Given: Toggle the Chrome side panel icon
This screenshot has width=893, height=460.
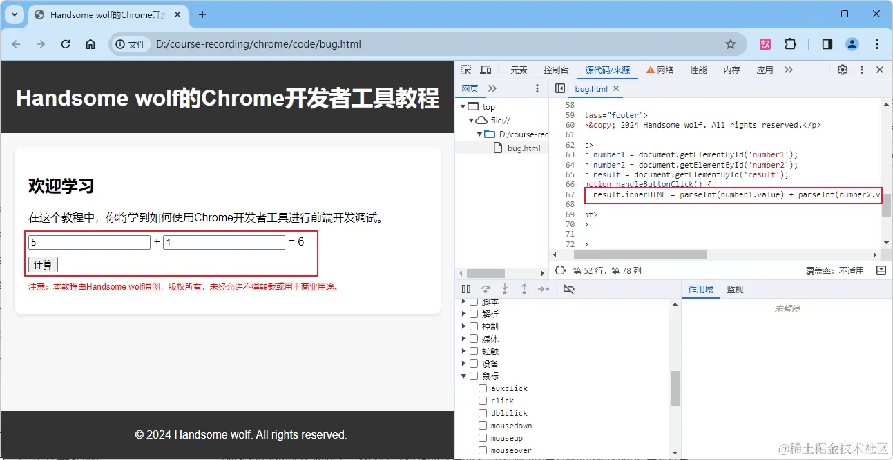Looking at the screenshot, I should (x=827, y=44).
